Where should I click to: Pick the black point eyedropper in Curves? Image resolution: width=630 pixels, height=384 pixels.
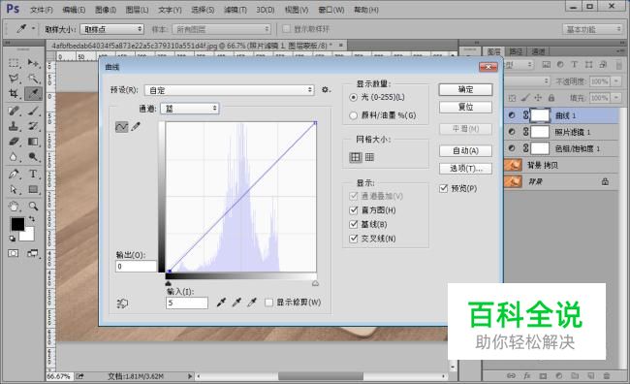click(221, 302)
